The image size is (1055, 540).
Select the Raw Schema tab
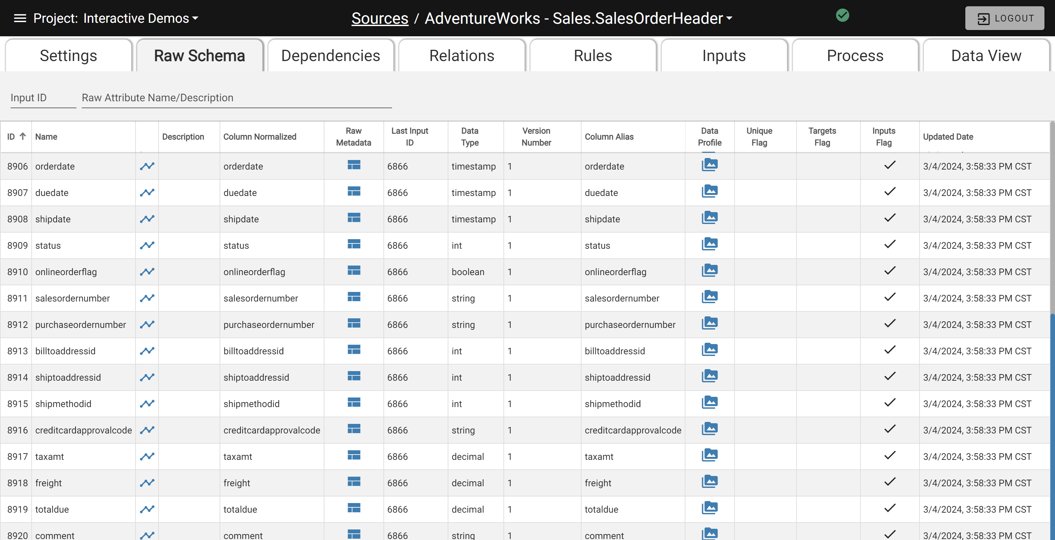coord(199,55)
